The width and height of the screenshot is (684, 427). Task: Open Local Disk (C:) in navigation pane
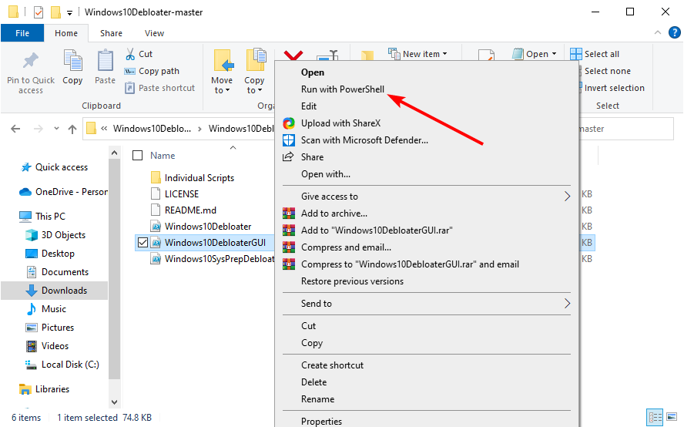click(x=70, y=365)
